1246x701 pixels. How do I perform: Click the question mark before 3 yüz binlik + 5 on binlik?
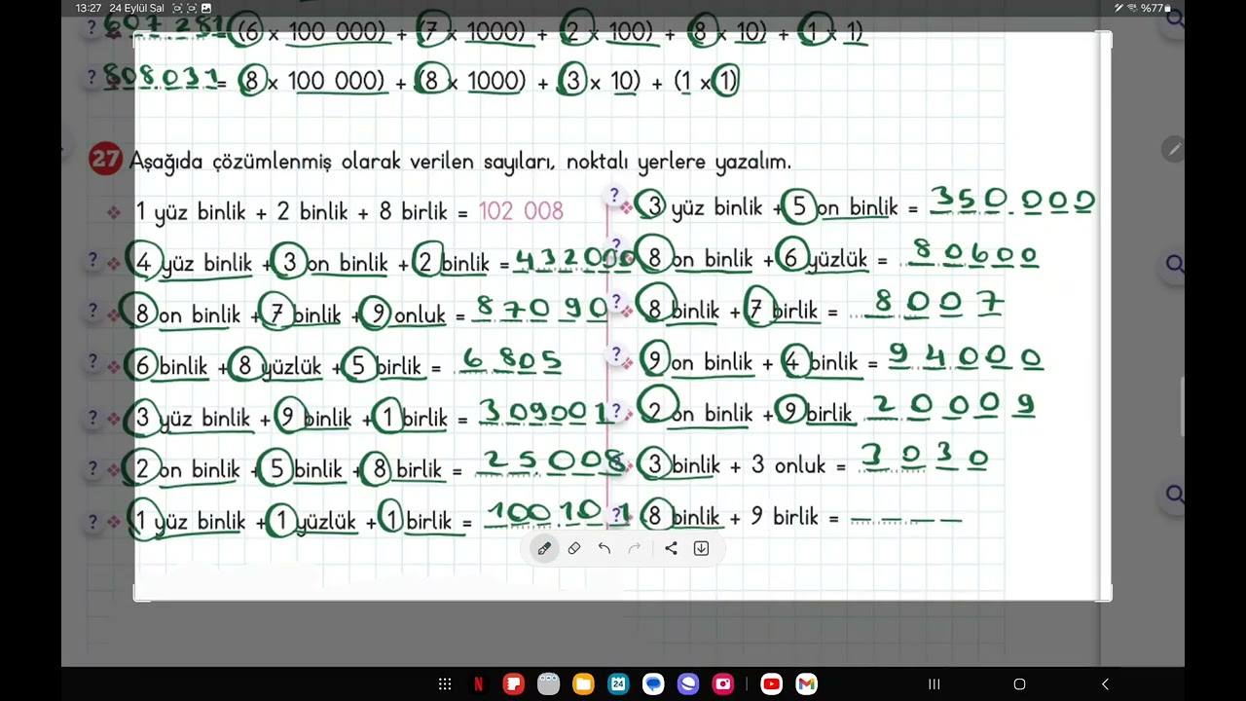coord(614,196)
